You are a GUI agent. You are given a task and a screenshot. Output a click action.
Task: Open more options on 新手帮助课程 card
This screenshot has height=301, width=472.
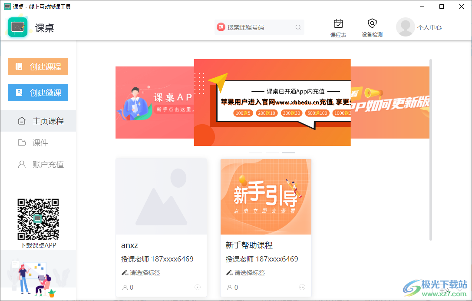pyautogui.click(x=302, y=287)
